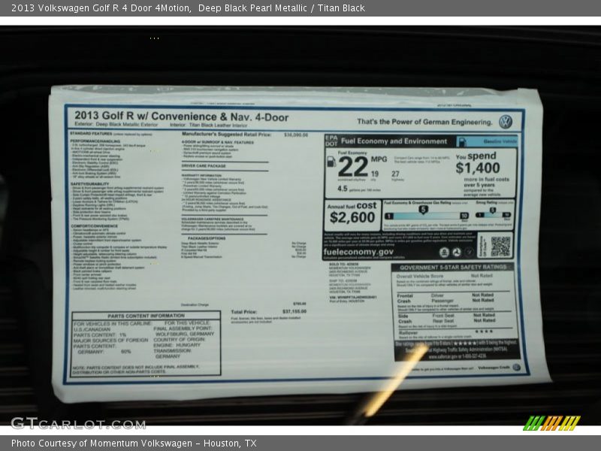This screenshot has height=451, width=601.
Task: Click the QR code on the fuel label
Action: [501, 247]
